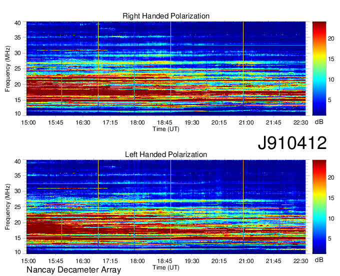Click the 18:45 time tick under Right Handed plot
The height and width of the screenshot is (276, 340).
(x=164, y=122)
